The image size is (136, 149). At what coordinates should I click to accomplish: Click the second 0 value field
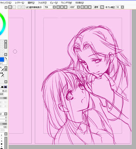pos(3,121)
